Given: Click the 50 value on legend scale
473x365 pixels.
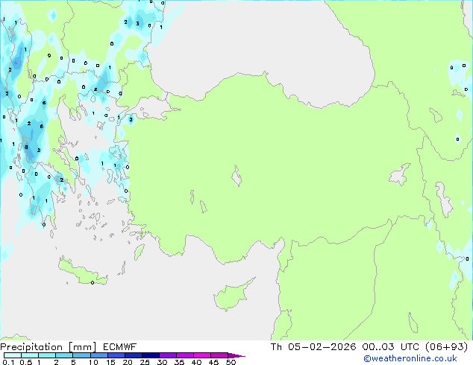Looking at the screenshot, I should click(231, 363).
